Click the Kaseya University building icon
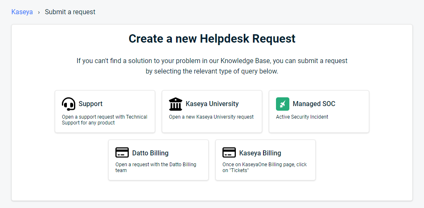Image resolution: width=424 pixels, height=208 pixels. pyautogui.click(x=176, y=104)
